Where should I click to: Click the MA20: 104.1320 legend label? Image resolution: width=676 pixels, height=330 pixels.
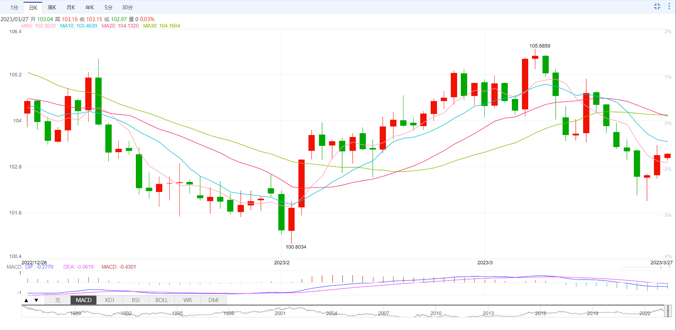[120, 26]
